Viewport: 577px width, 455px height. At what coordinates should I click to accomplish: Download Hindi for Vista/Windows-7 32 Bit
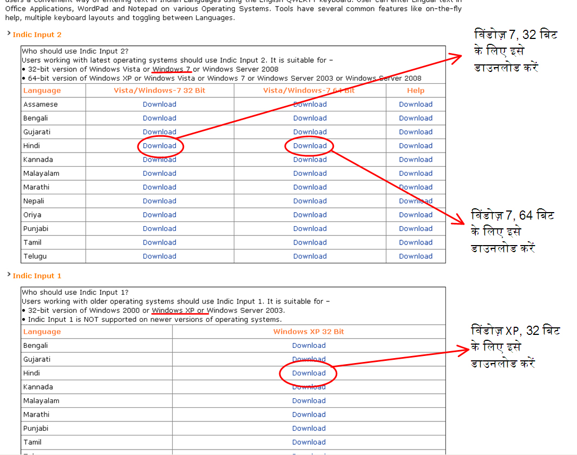159,146
